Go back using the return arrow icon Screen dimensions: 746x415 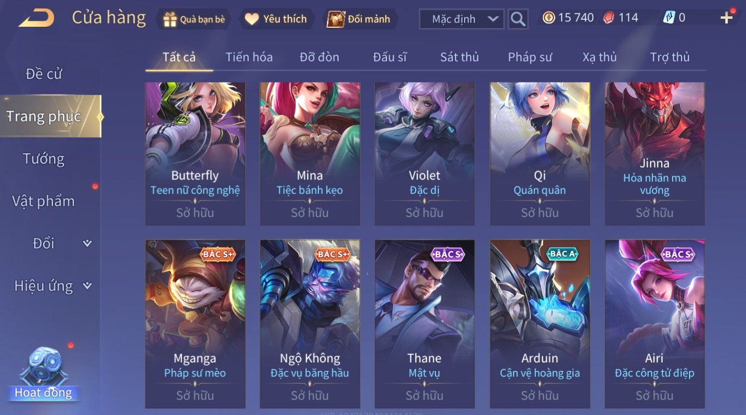pyautogui.click(x=36, y=18)
